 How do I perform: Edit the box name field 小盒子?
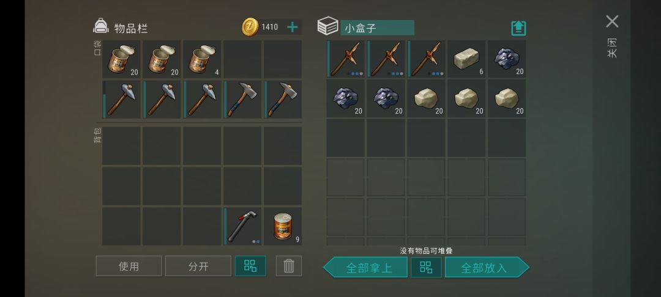(377, 28)
